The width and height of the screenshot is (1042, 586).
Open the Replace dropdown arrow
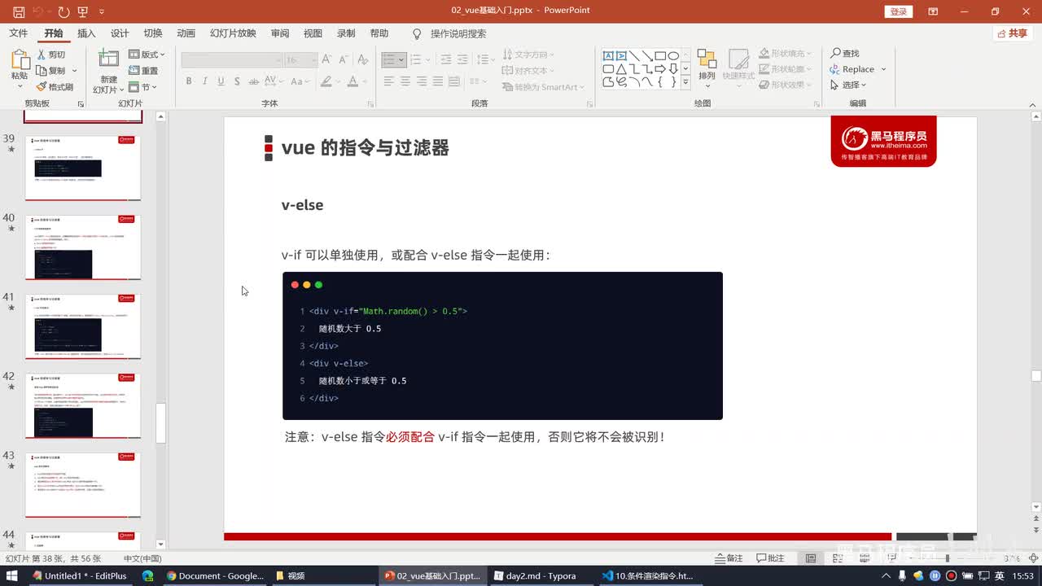point(883,69)
